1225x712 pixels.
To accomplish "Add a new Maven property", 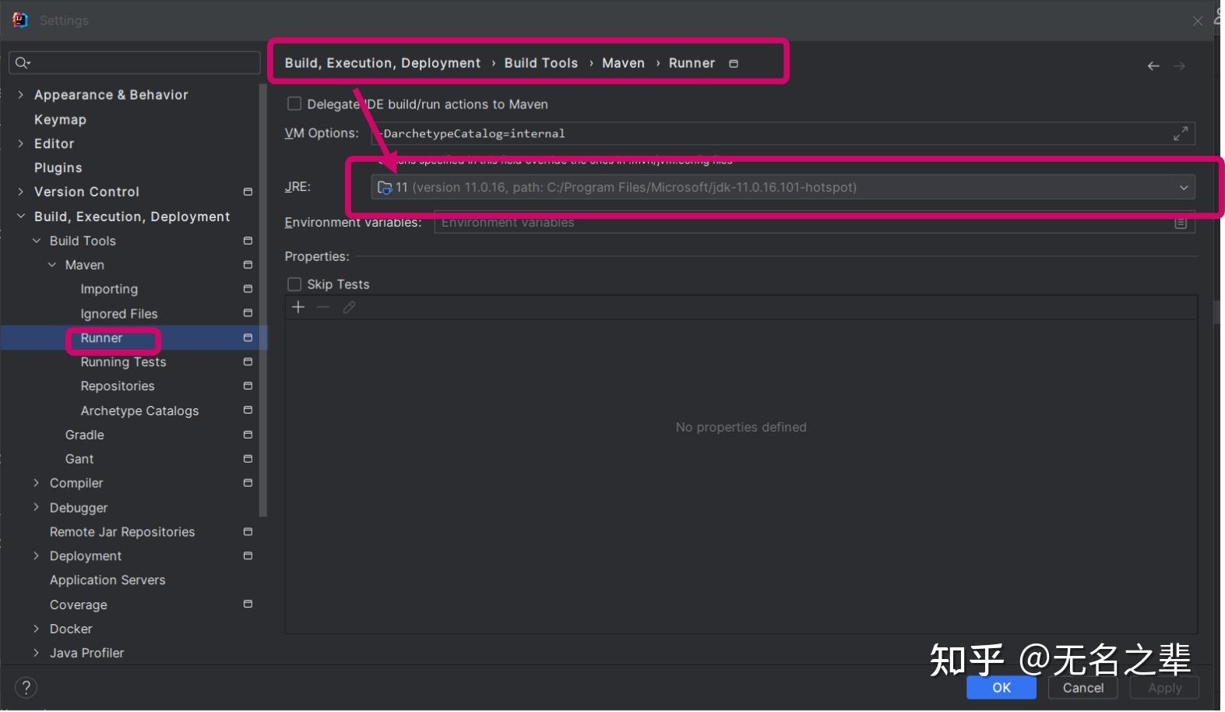I will pos(298,308).
